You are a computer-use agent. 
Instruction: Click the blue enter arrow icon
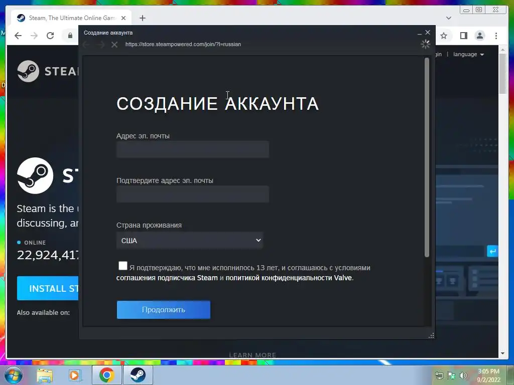coord(492,252)
